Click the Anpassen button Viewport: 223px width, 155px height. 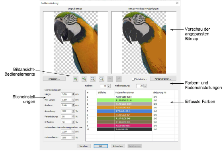point(54,79)
